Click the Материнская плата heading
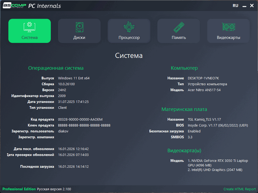 tap(184, 109)
